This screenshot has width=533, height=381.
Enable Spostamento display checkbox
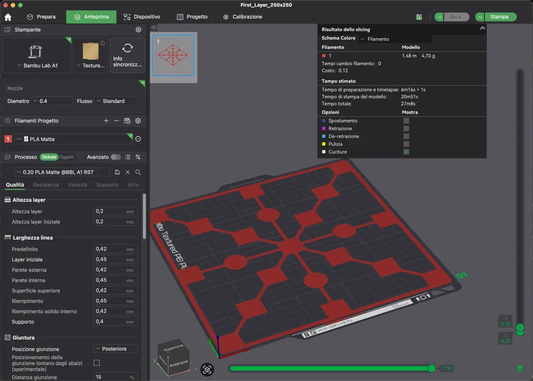click(x=406, y=121)
